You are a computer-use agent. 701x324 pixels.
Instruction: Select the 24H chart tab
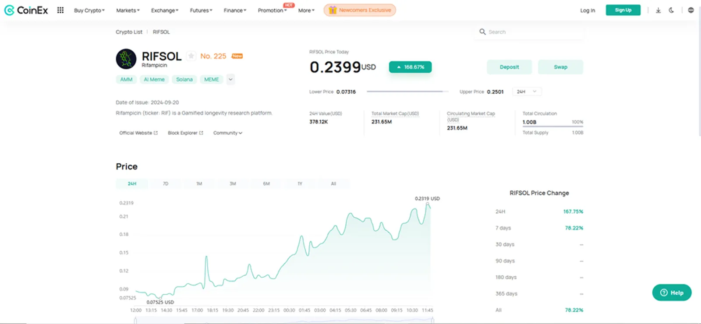[x=132, y=183]
